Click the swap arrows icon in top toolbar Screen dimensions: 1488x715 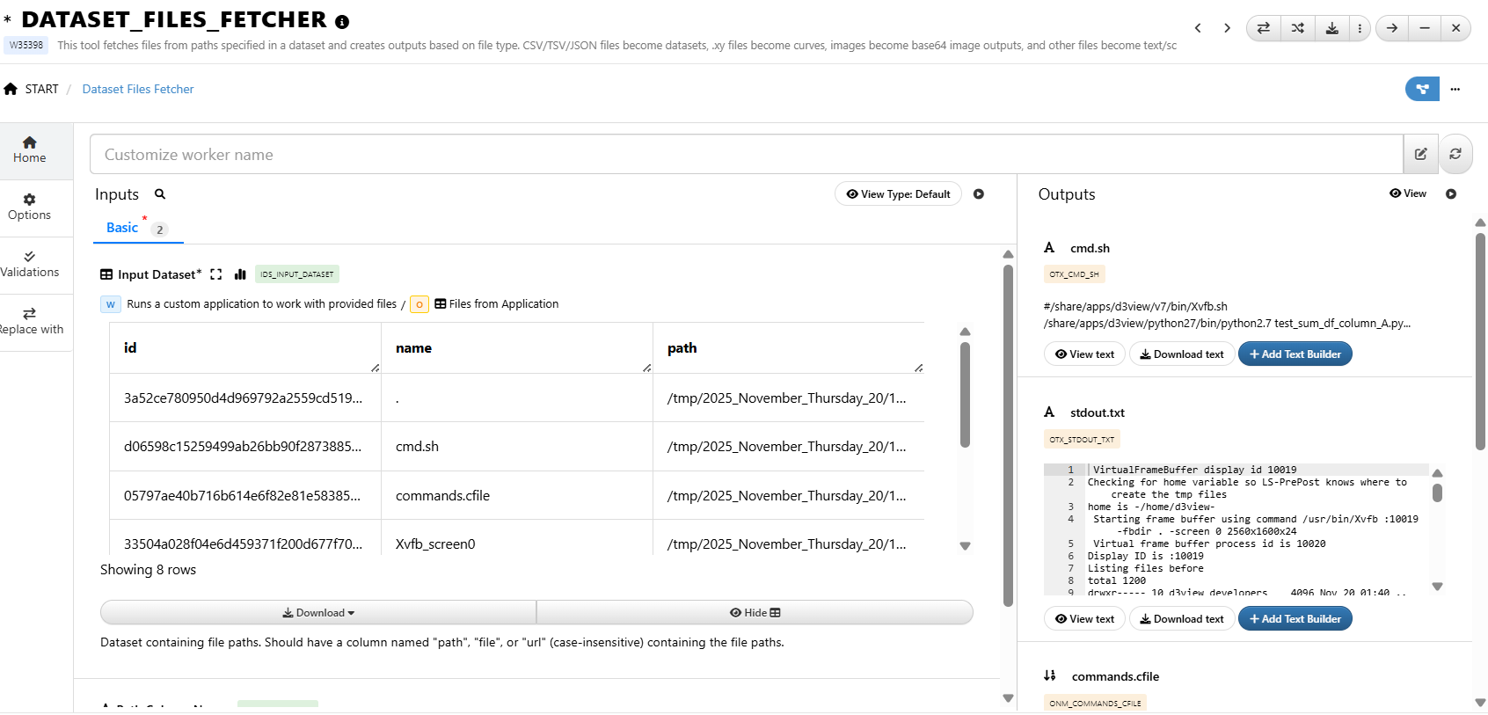pyautogui.click(x=1263, y=28)
